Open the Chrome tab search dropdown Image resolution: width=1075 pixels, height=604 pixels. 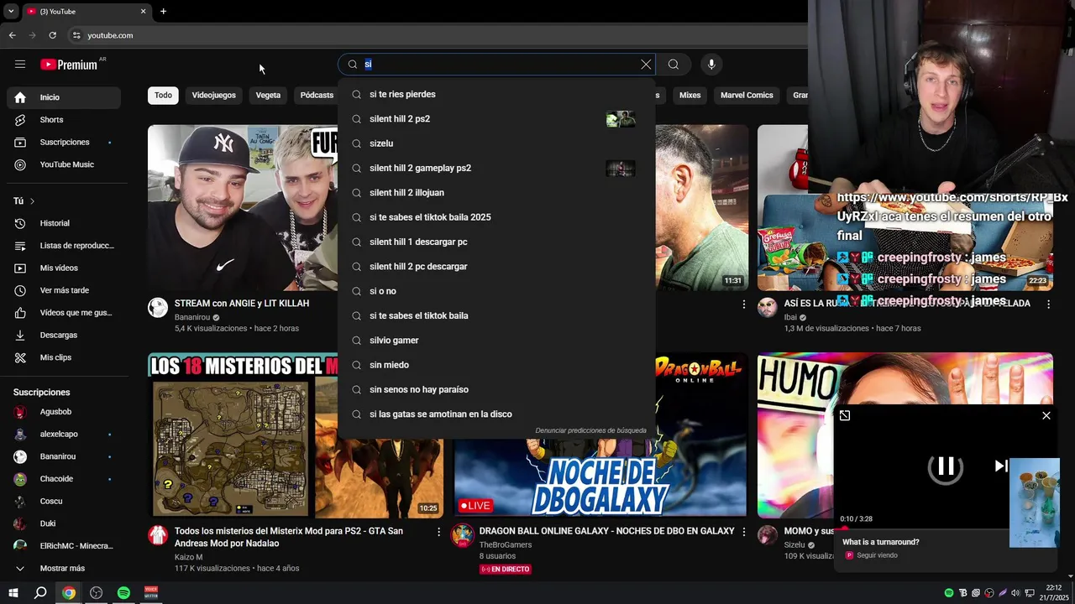(11, 12)
